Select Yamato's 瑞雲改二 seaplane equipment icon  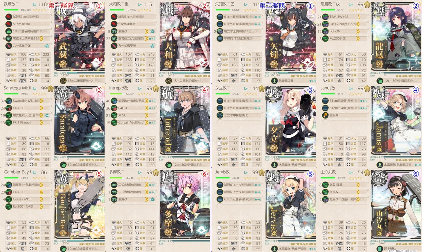114,39
